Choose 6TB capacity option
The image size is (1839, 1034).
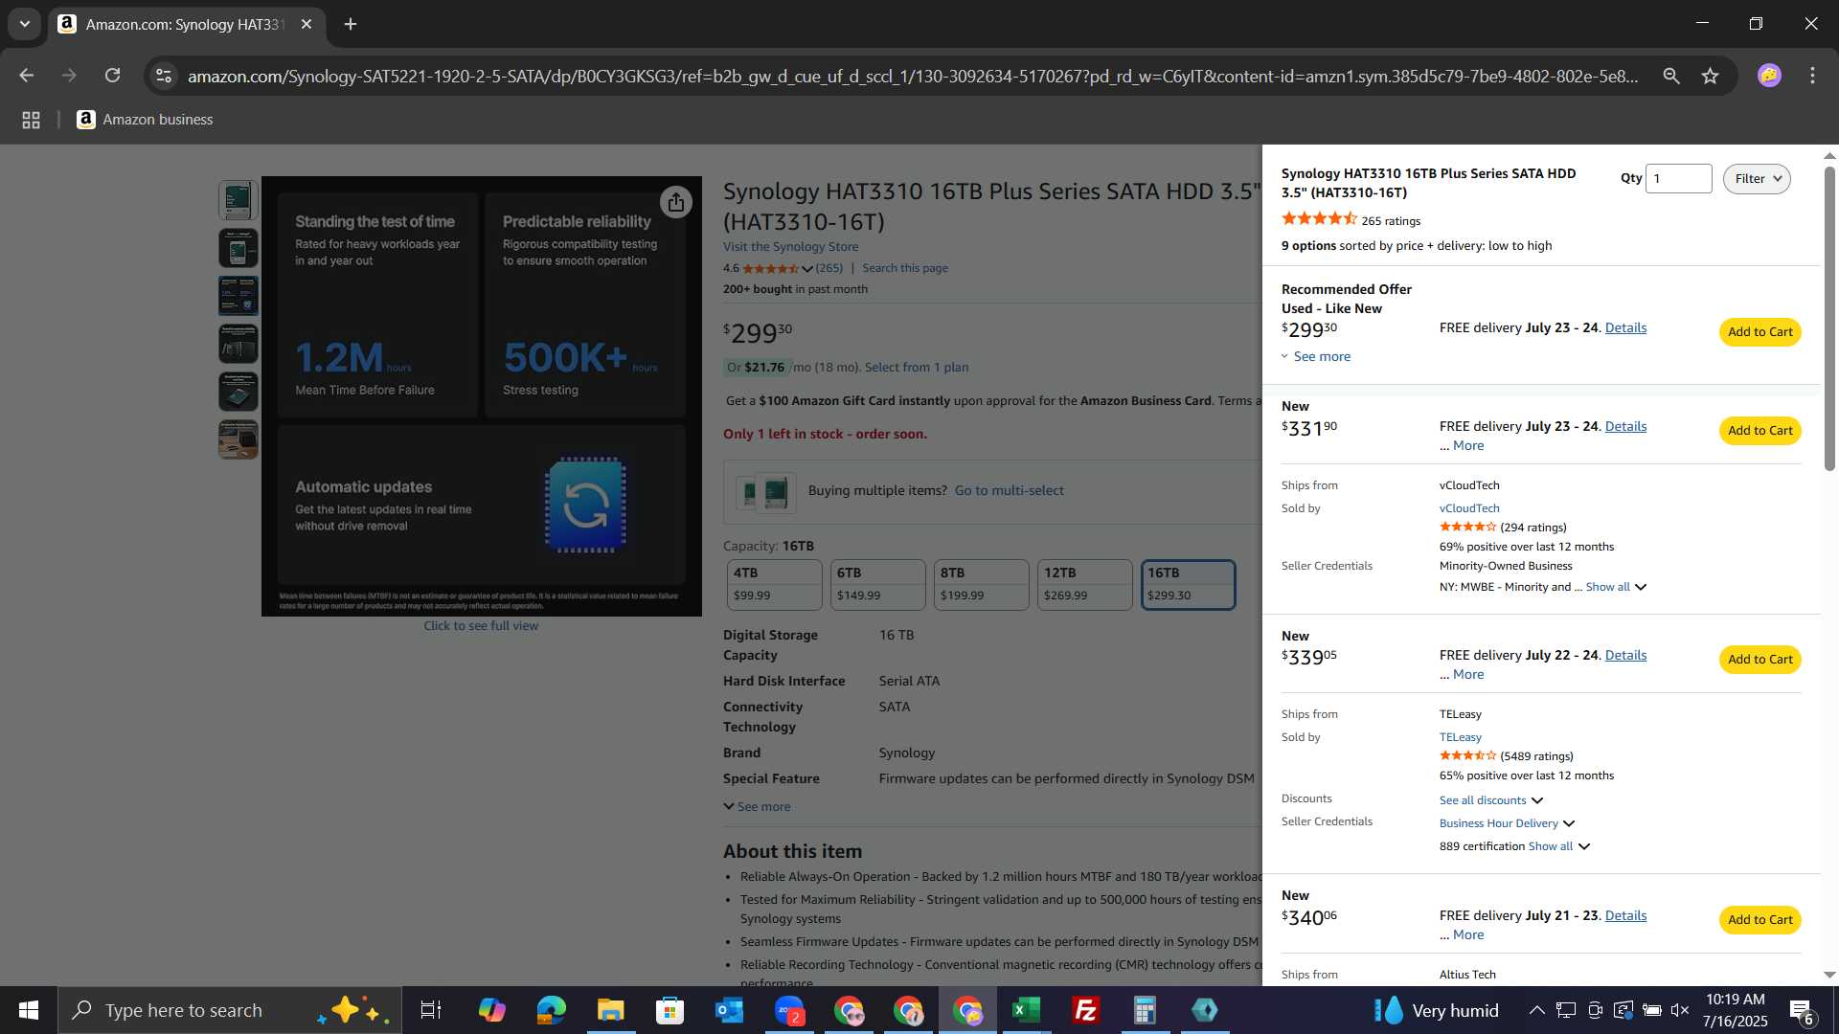[877, 584]
